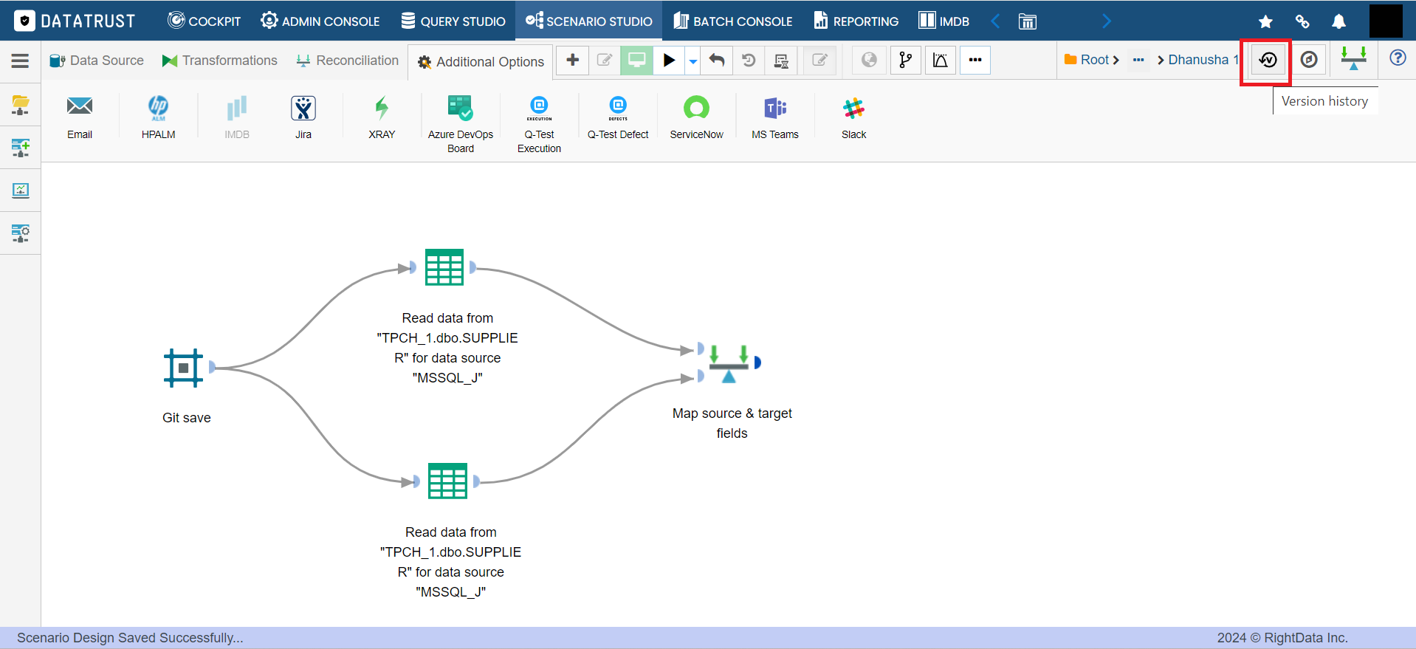Expand the breadcrumb ellipsis after Root
This screenshot has height=649, width=1416.
point(1138,60)
